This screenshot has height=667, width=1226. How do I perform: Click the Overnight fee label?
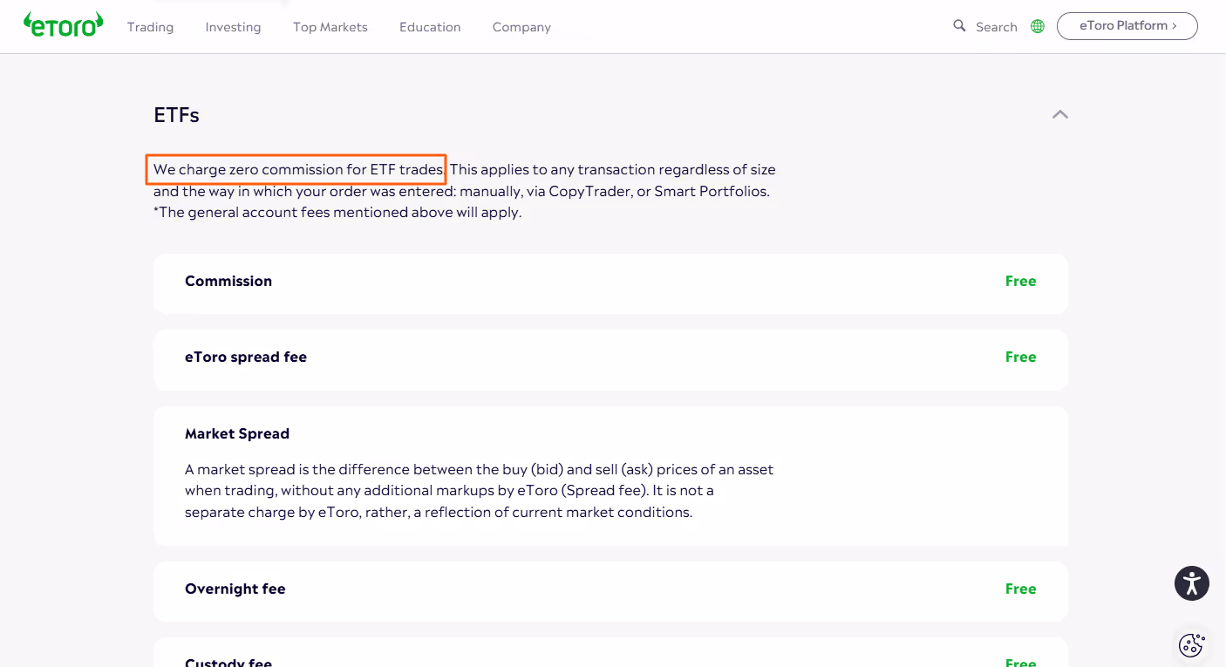pos(235,589)
